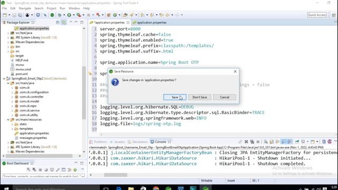The height and width of the screenshot is (190, 338).
Task: Toggle Skip All Breakpoints in toolbar
Action: pos(45,15)
